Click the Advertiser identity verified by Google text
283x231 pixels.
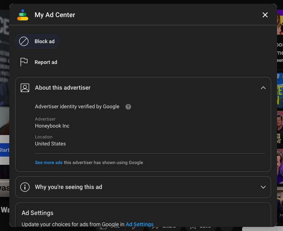coord(77,107)
